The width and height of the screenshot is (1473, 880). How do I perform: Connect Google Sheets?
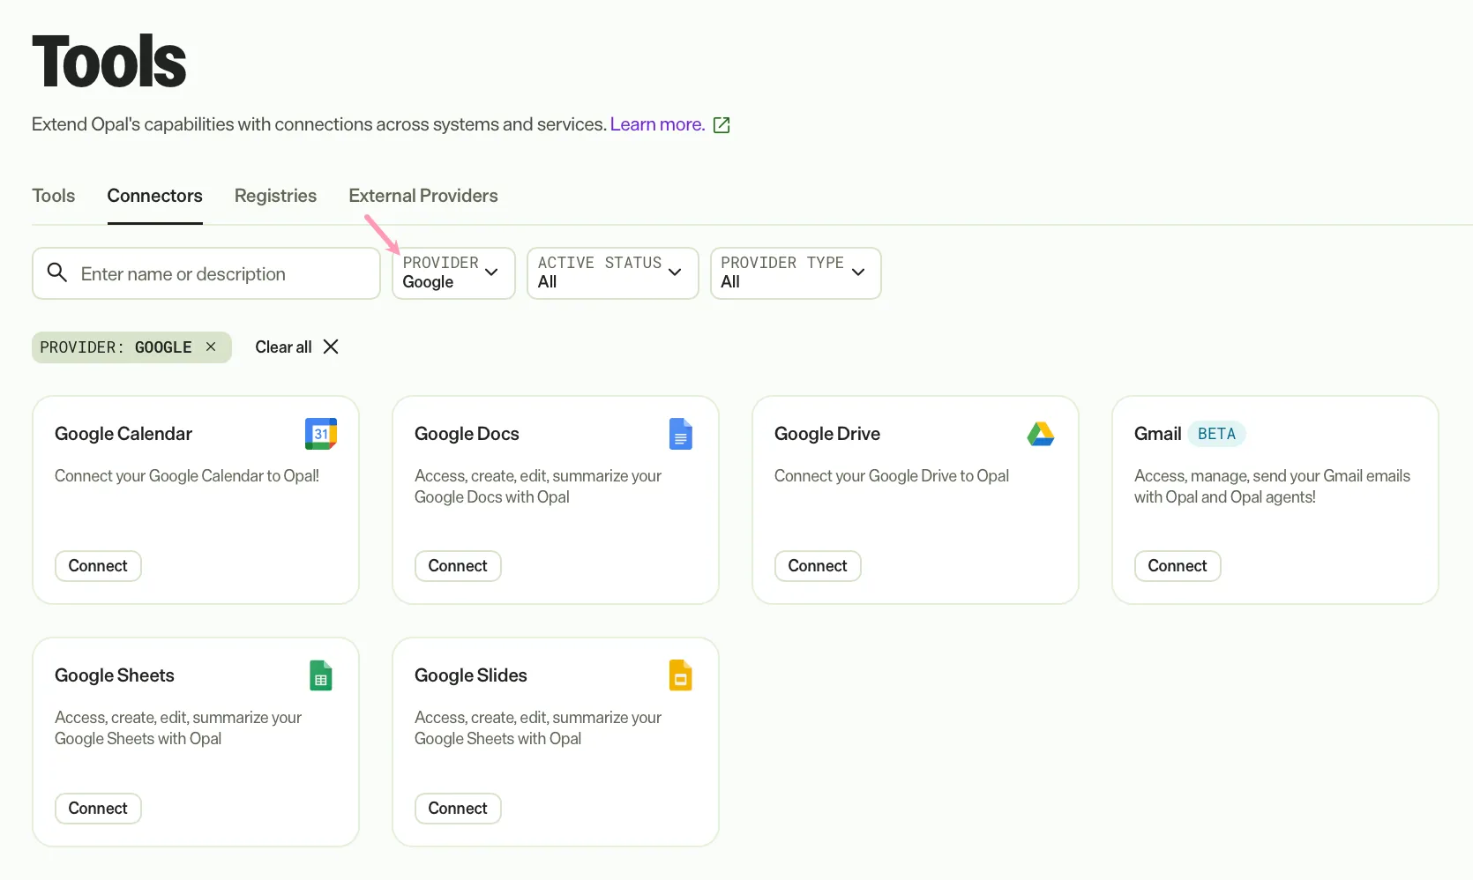tap(98, 809)
